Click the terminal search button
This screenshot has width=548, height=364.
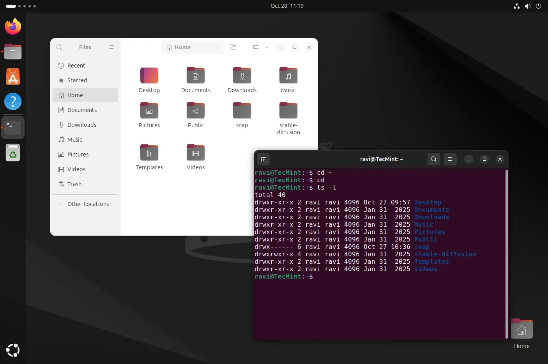click(x=434, y=159)
